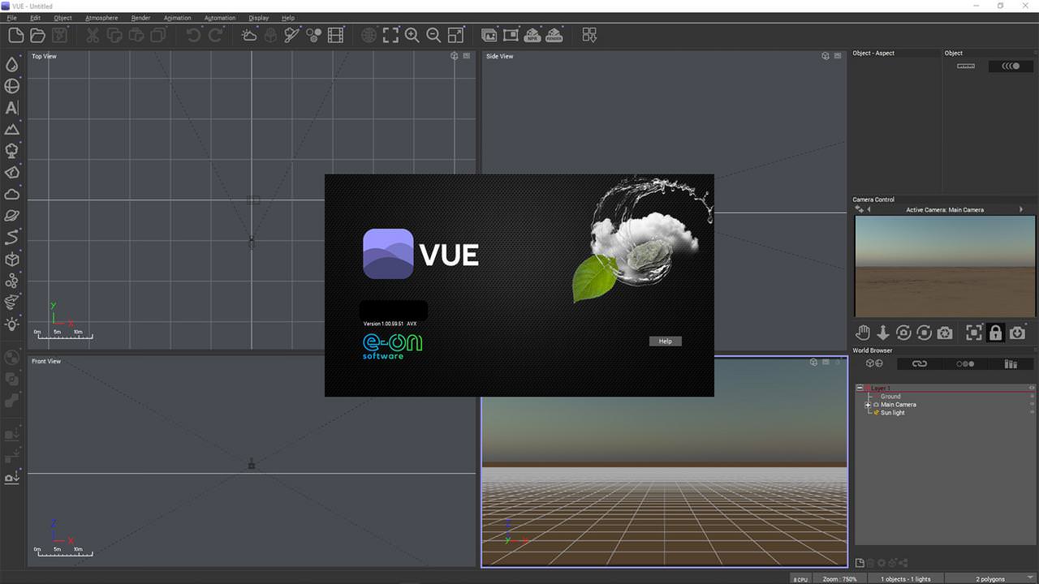Open the File menu
The width and height of the screenshot is (1039, 584).
(x=11, y=18)
